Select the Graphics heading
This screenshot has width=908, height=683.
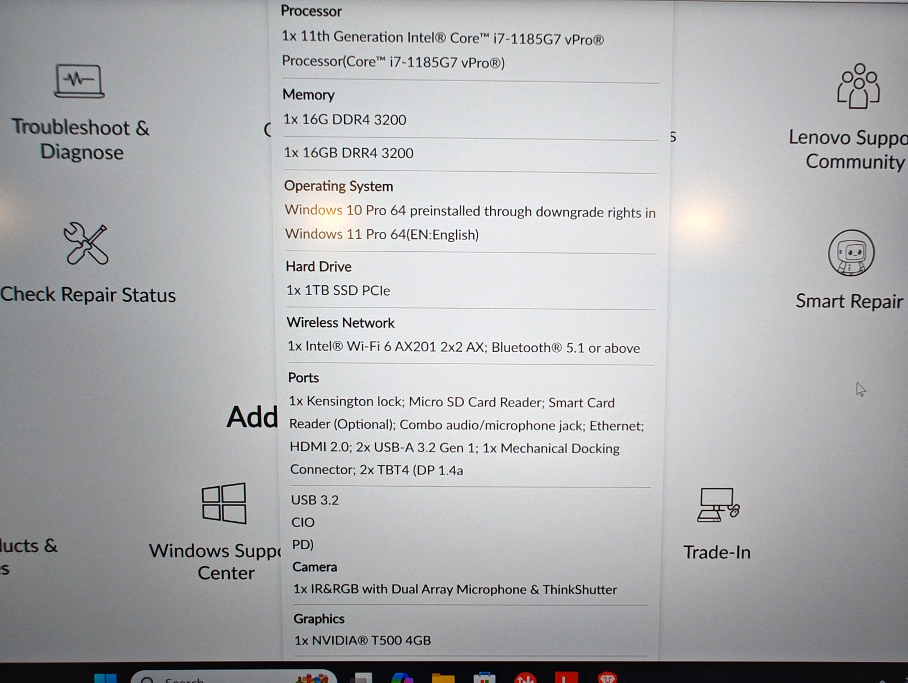[x=319, y=619]
